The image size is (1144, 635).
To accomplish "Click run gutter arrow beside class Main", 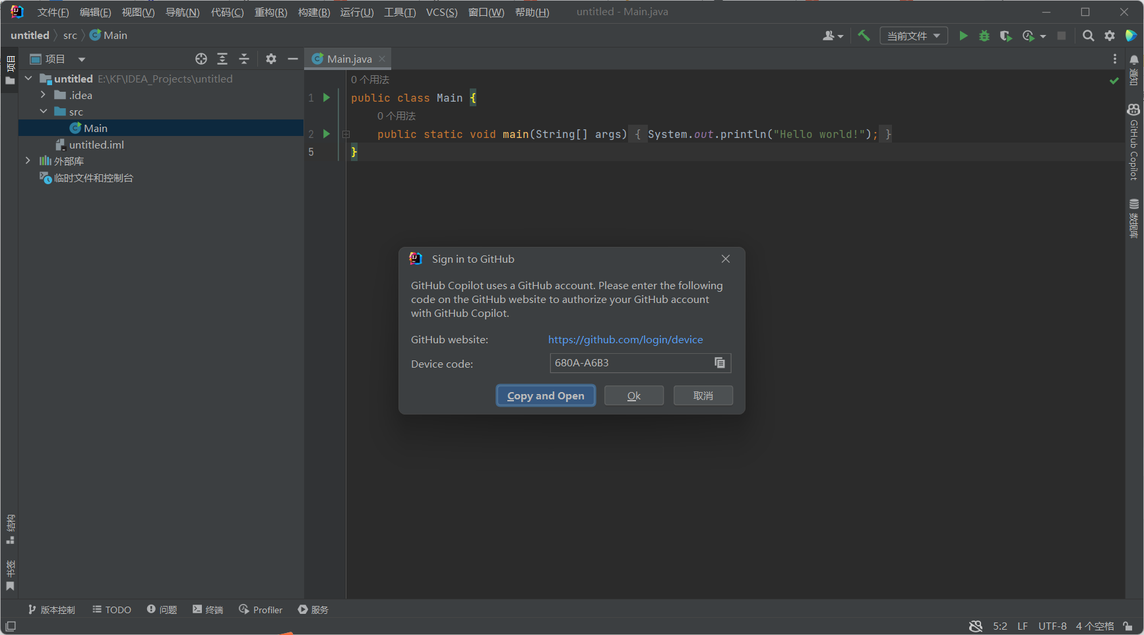I will tap(326, 98).
